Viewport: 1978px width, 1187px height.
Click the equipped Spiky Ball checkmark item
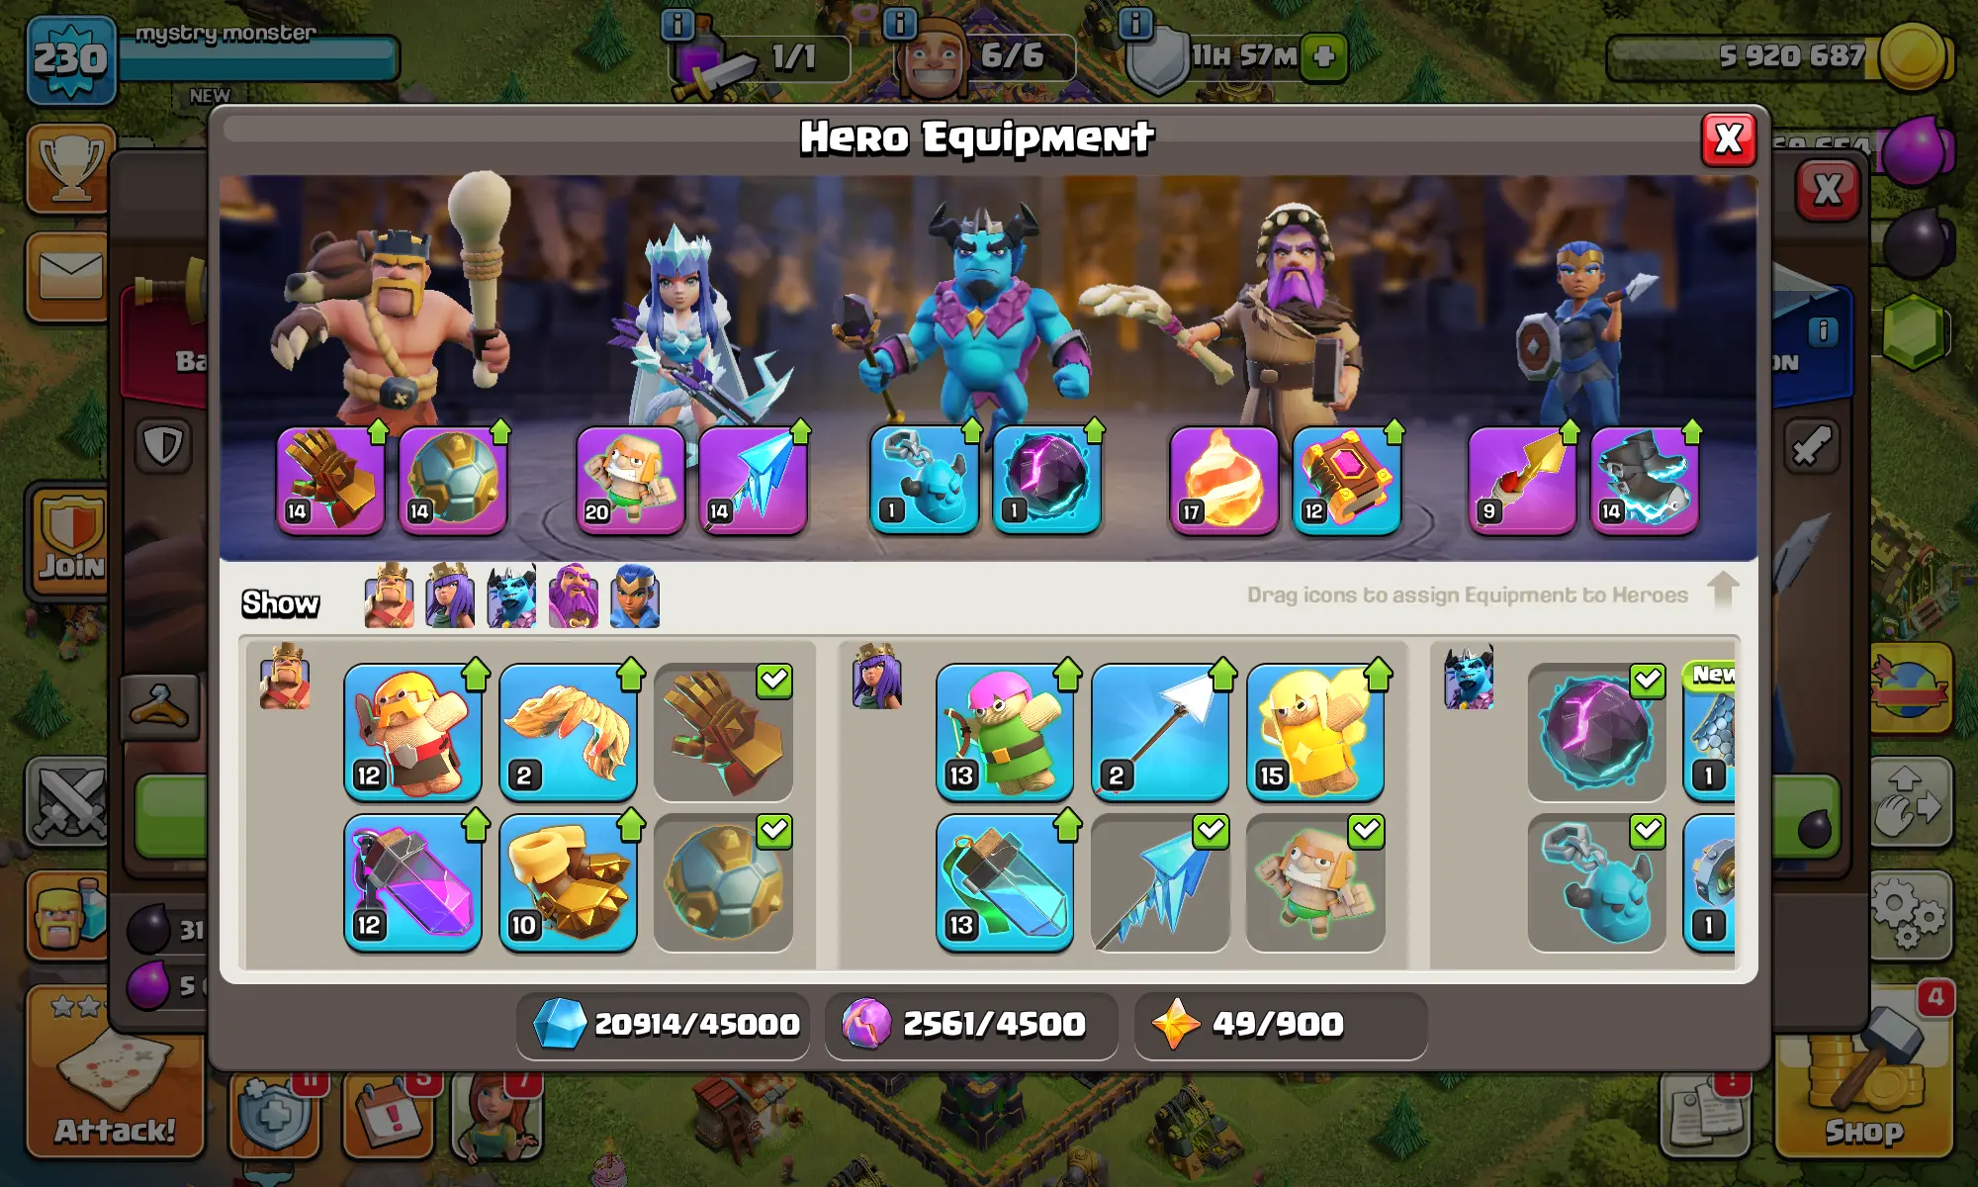point(723,882)
